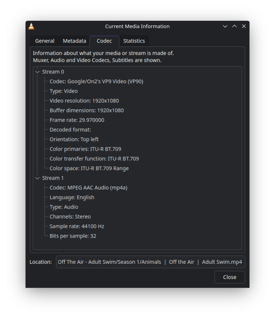Select the Video resolution 1920x1080 row

84,101
